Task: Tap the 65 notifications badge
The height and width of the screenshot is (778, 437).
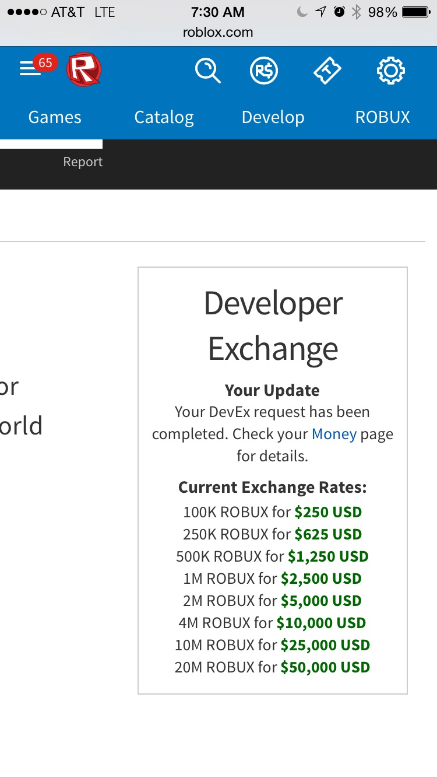Action: tap(45, 62)
